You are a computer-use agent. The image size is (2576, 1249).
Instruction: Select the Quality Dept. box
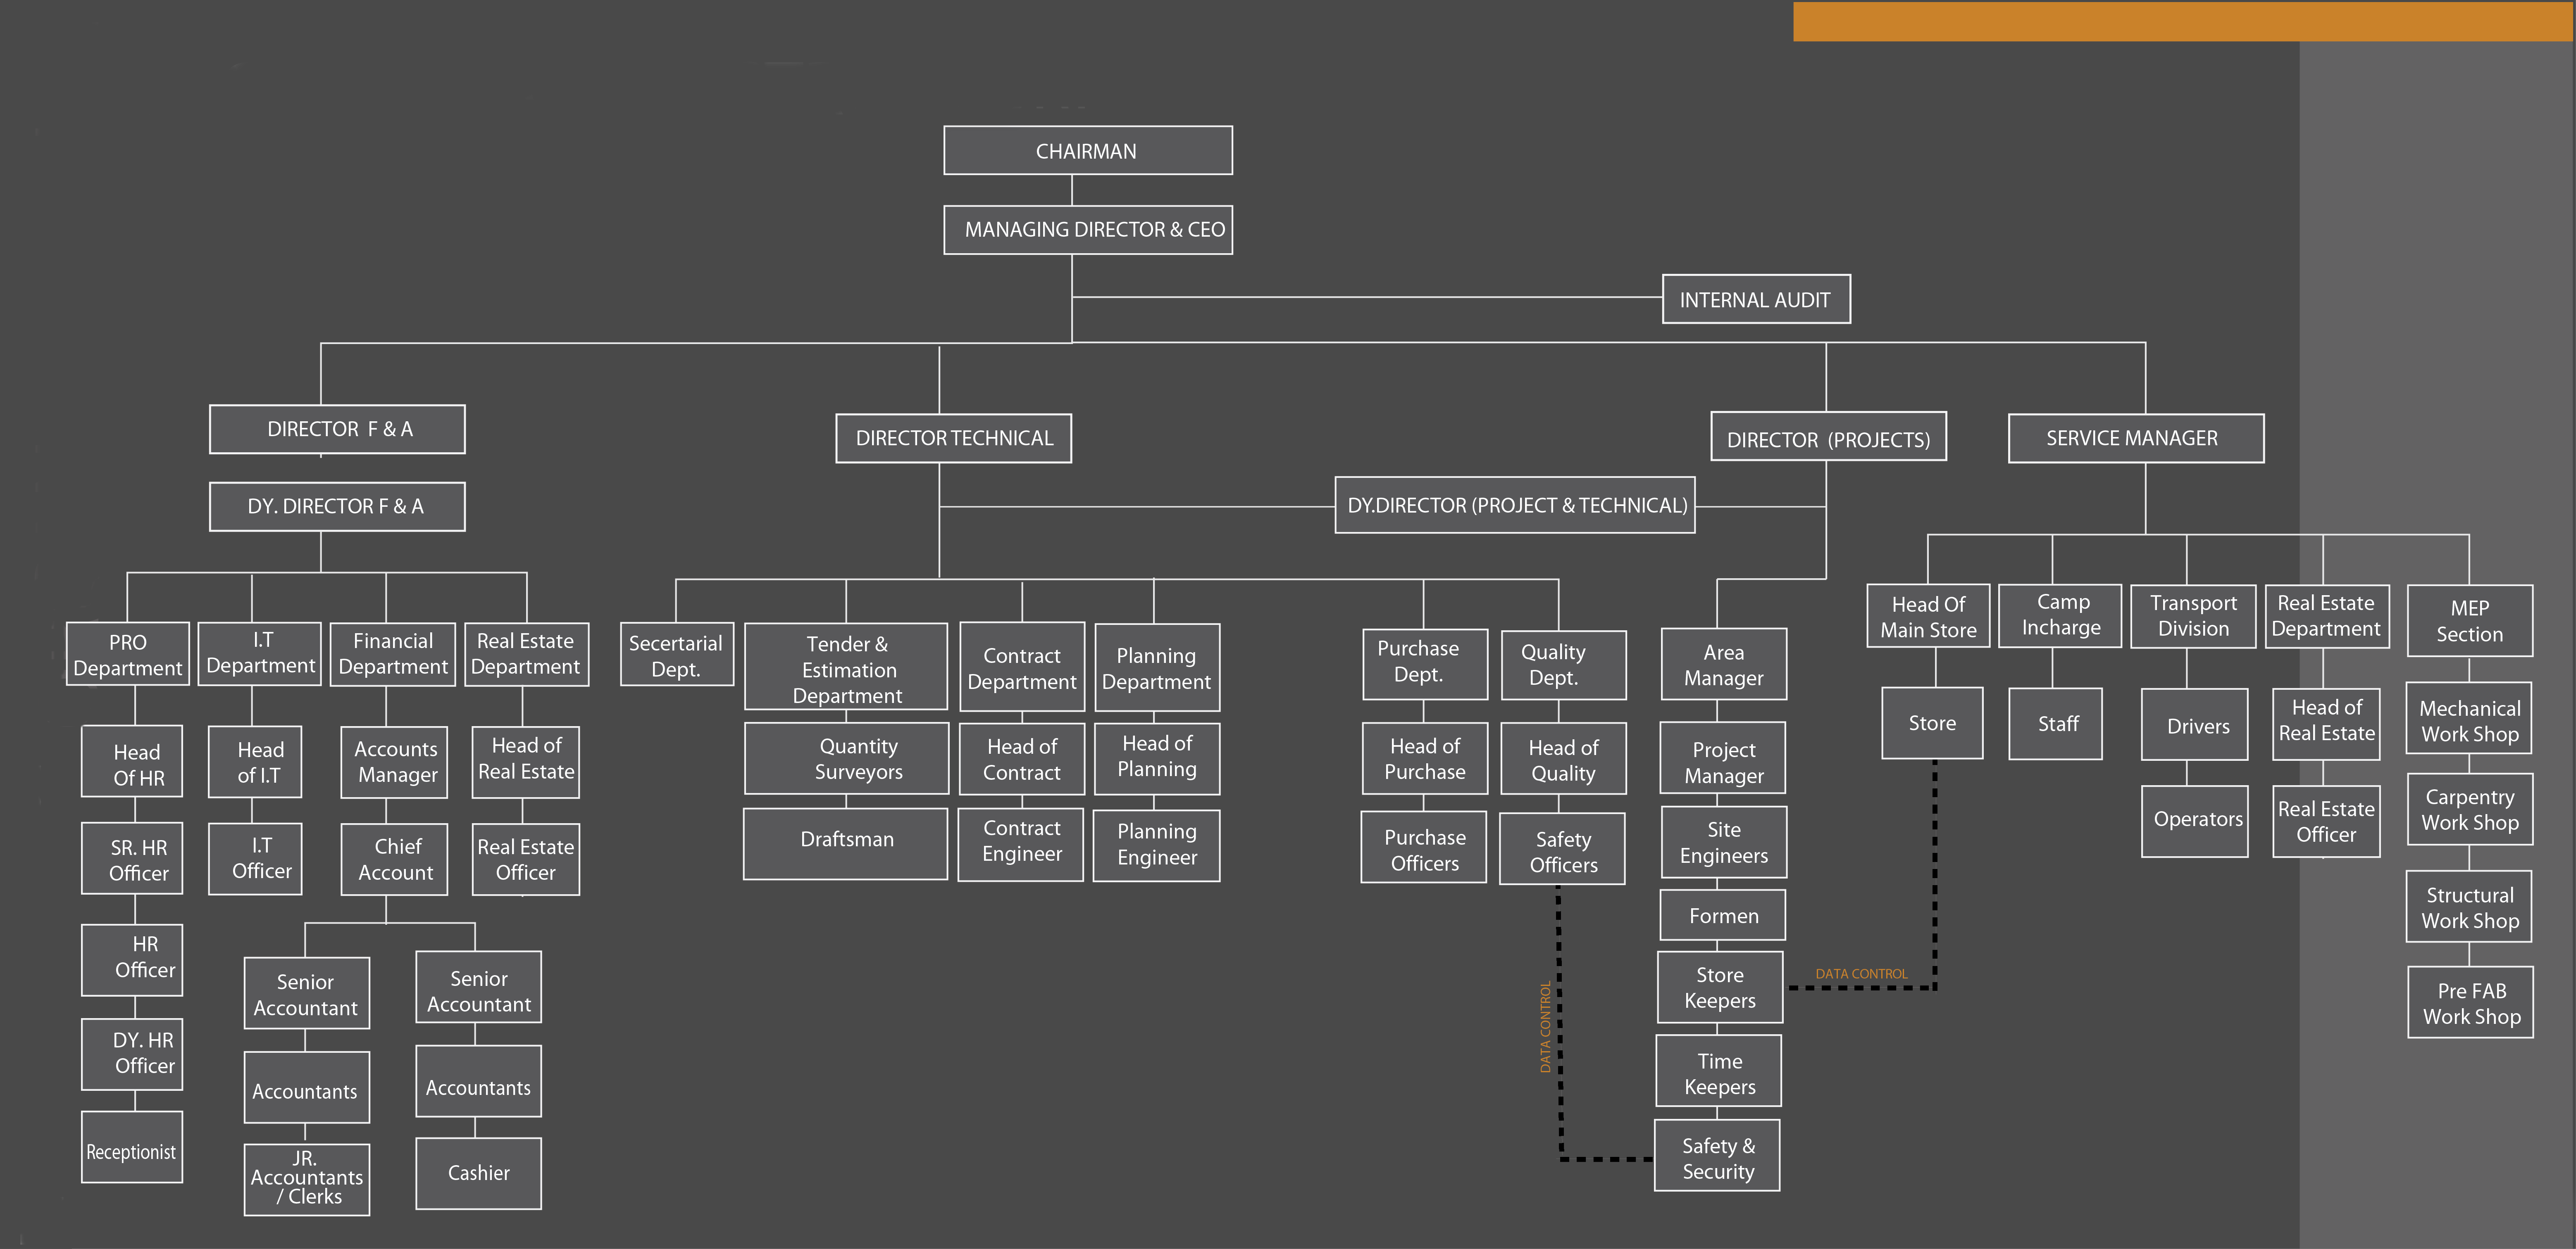(x=1564, y=665)
